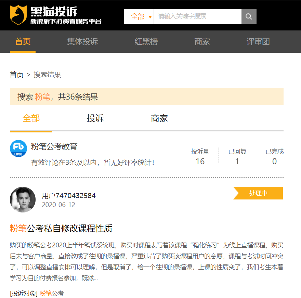301x298 pixels.
Task: Switch to the 投诉 results tab
Action: click(95, 118)
